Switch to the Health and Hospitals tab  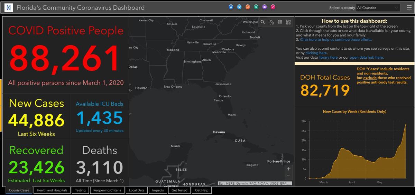coord(52,190)
